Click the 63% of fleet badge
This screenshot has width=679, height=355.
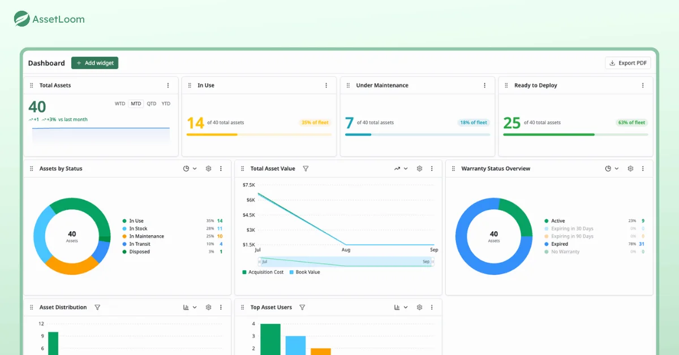pyautogui.click(x=632, y=123)
